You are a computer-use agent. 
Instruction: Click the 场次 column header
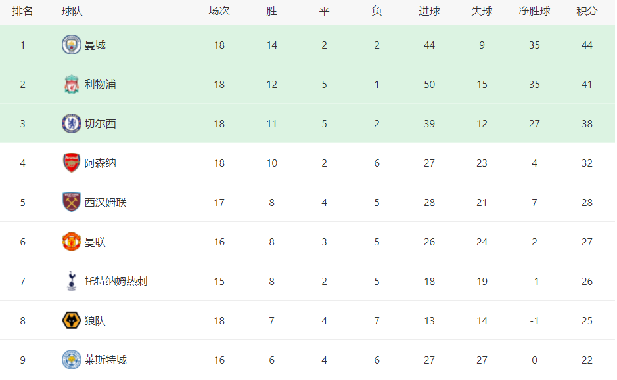pos(219,11)
